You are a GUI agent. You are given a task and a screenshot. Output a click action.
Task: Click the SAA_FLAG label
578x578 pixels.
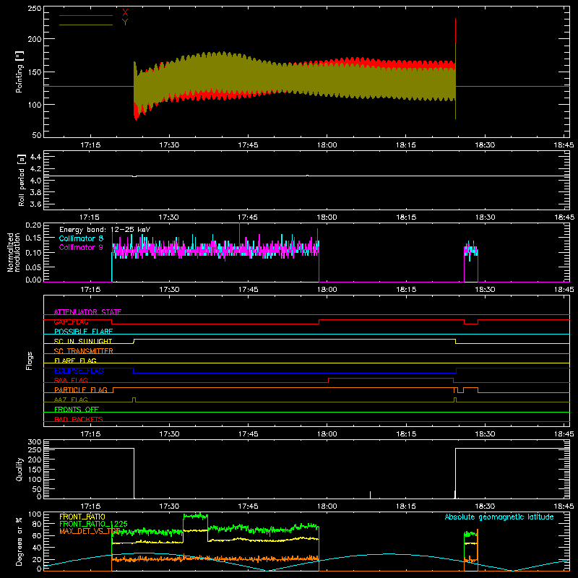click(71, 380)
